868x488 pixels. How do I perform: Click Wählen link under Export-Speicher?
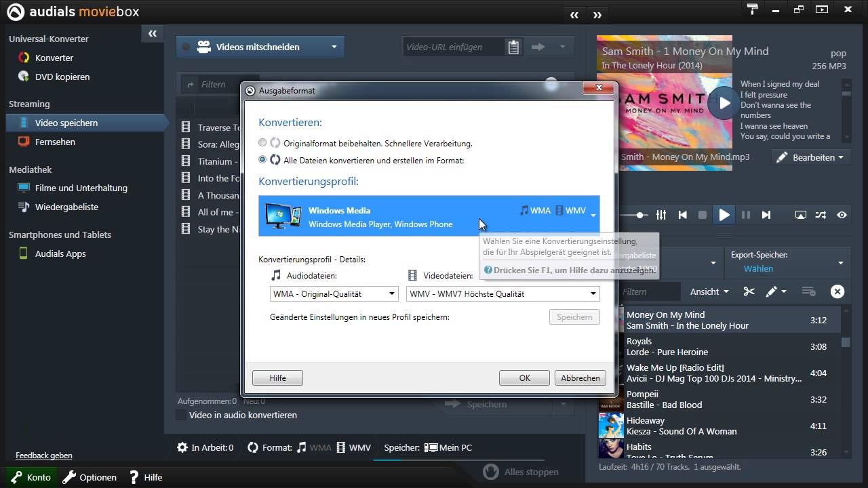click(x=758, y=268)
